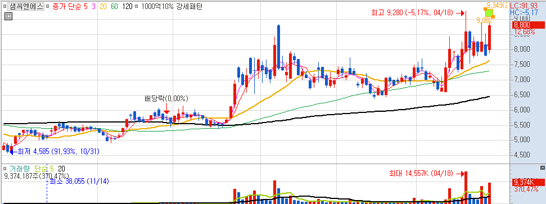The height and width of the screenshot is (204, 546).
Task: Select the green box drawing object
Action: coord(489,12)
